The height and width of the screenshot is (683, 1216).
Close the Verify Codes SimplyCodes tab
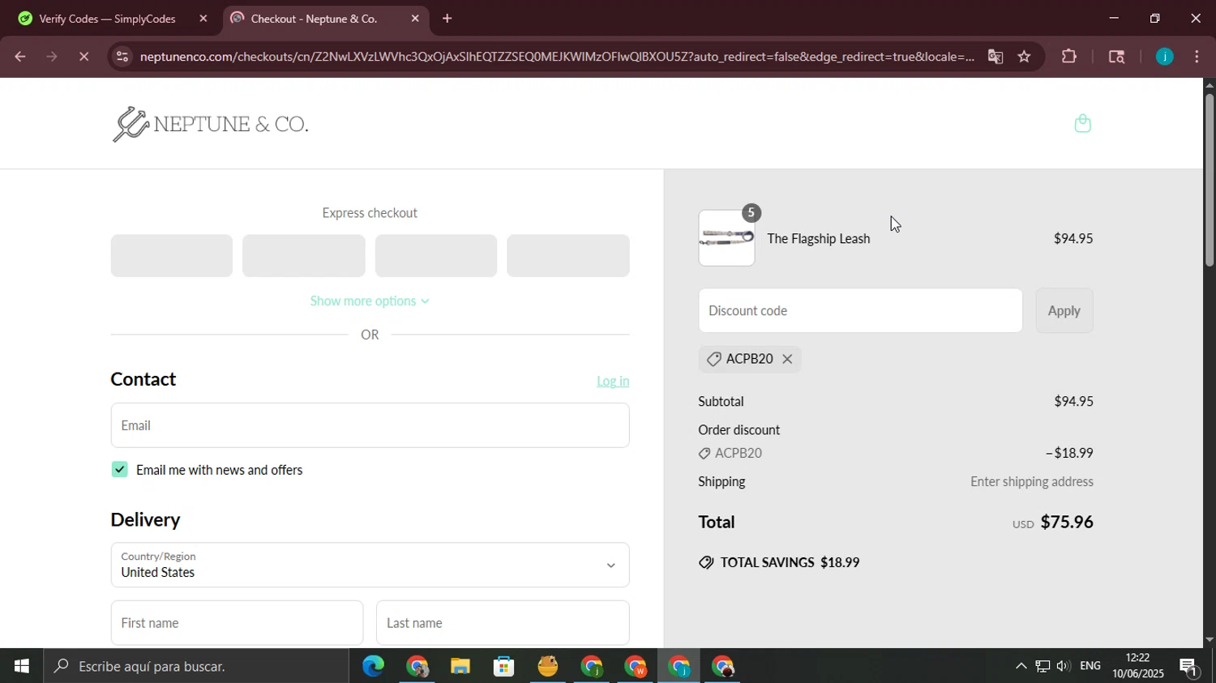coord(203,19)
